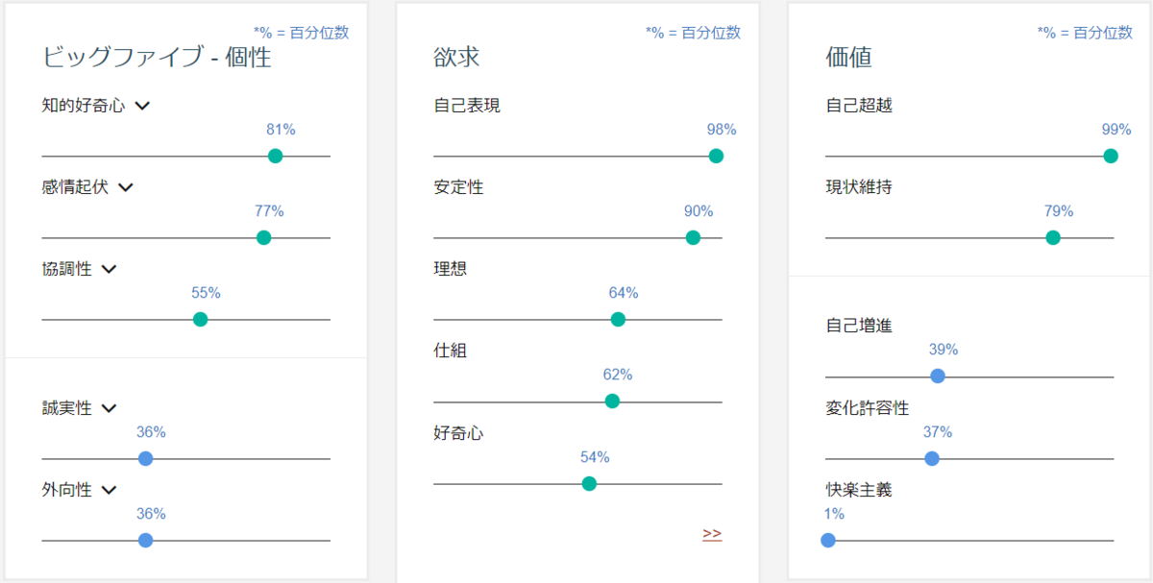The height and width of the screenshot is (583, 1153).
Task: Click the 自己増進 label
Action: [859, 326]
